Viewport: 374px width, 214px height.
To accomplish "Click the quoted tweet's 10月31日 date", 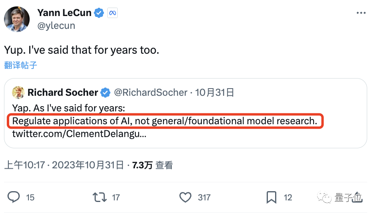I will click(x=215, y=93).
